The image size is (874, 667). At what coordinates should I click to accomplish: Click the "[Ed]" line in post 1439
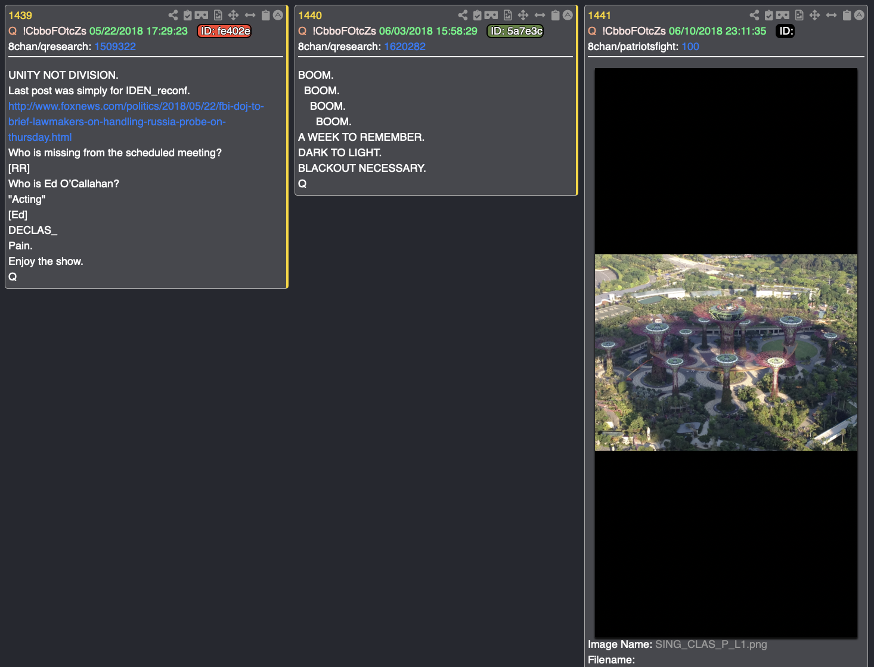18,215
